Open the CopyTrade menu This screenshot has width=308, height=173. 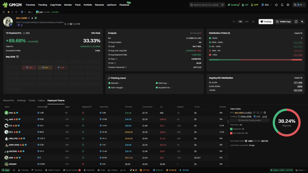[55, 5]
